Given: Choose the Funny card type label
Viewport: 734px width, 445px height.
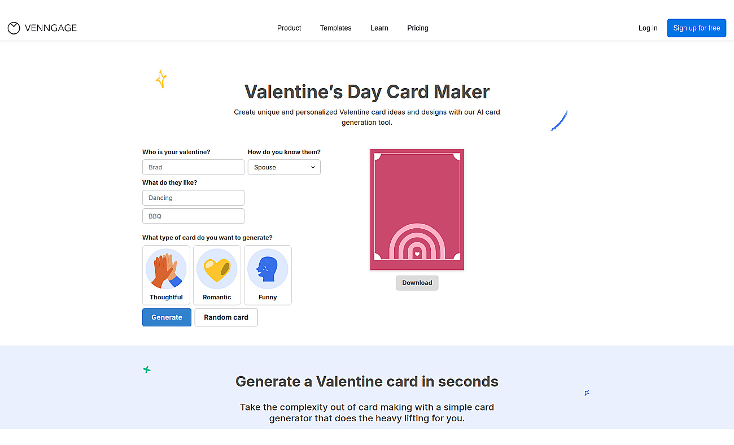Looking at the screenshot, I should pos(268,297).
